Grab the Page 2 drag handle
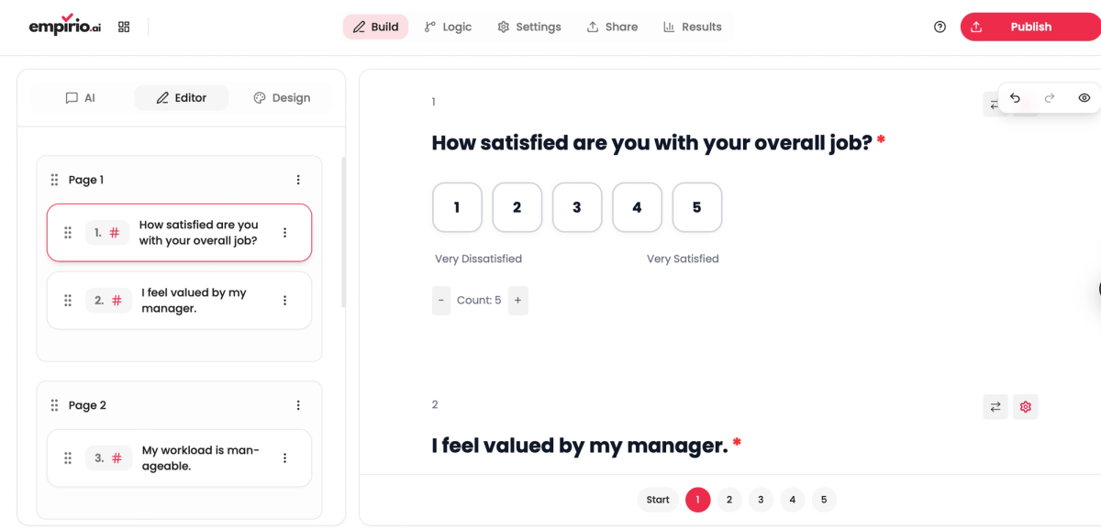 (54, 405)
